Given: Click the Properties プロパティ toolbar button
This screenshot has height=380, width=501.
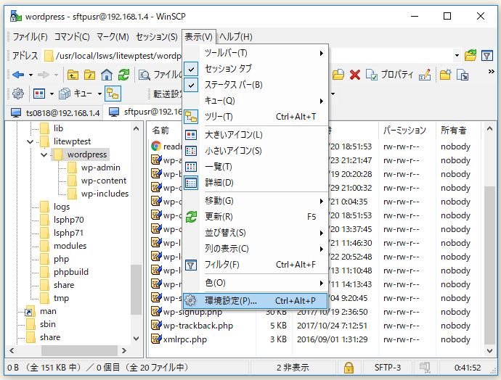Looking at the screenshot, I should 391,75.
